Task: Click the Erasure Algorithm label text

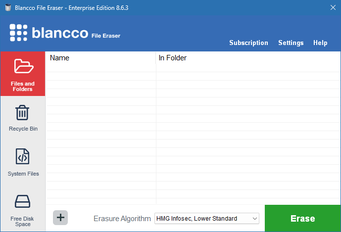Action: [122, 218]
